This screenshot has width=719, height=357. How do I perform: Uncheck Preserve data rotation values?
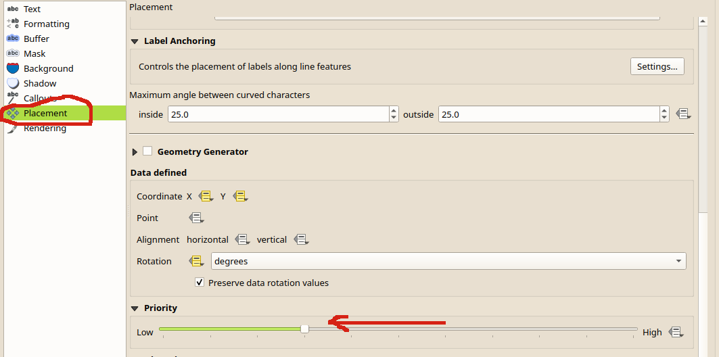[x=200, y=283]
